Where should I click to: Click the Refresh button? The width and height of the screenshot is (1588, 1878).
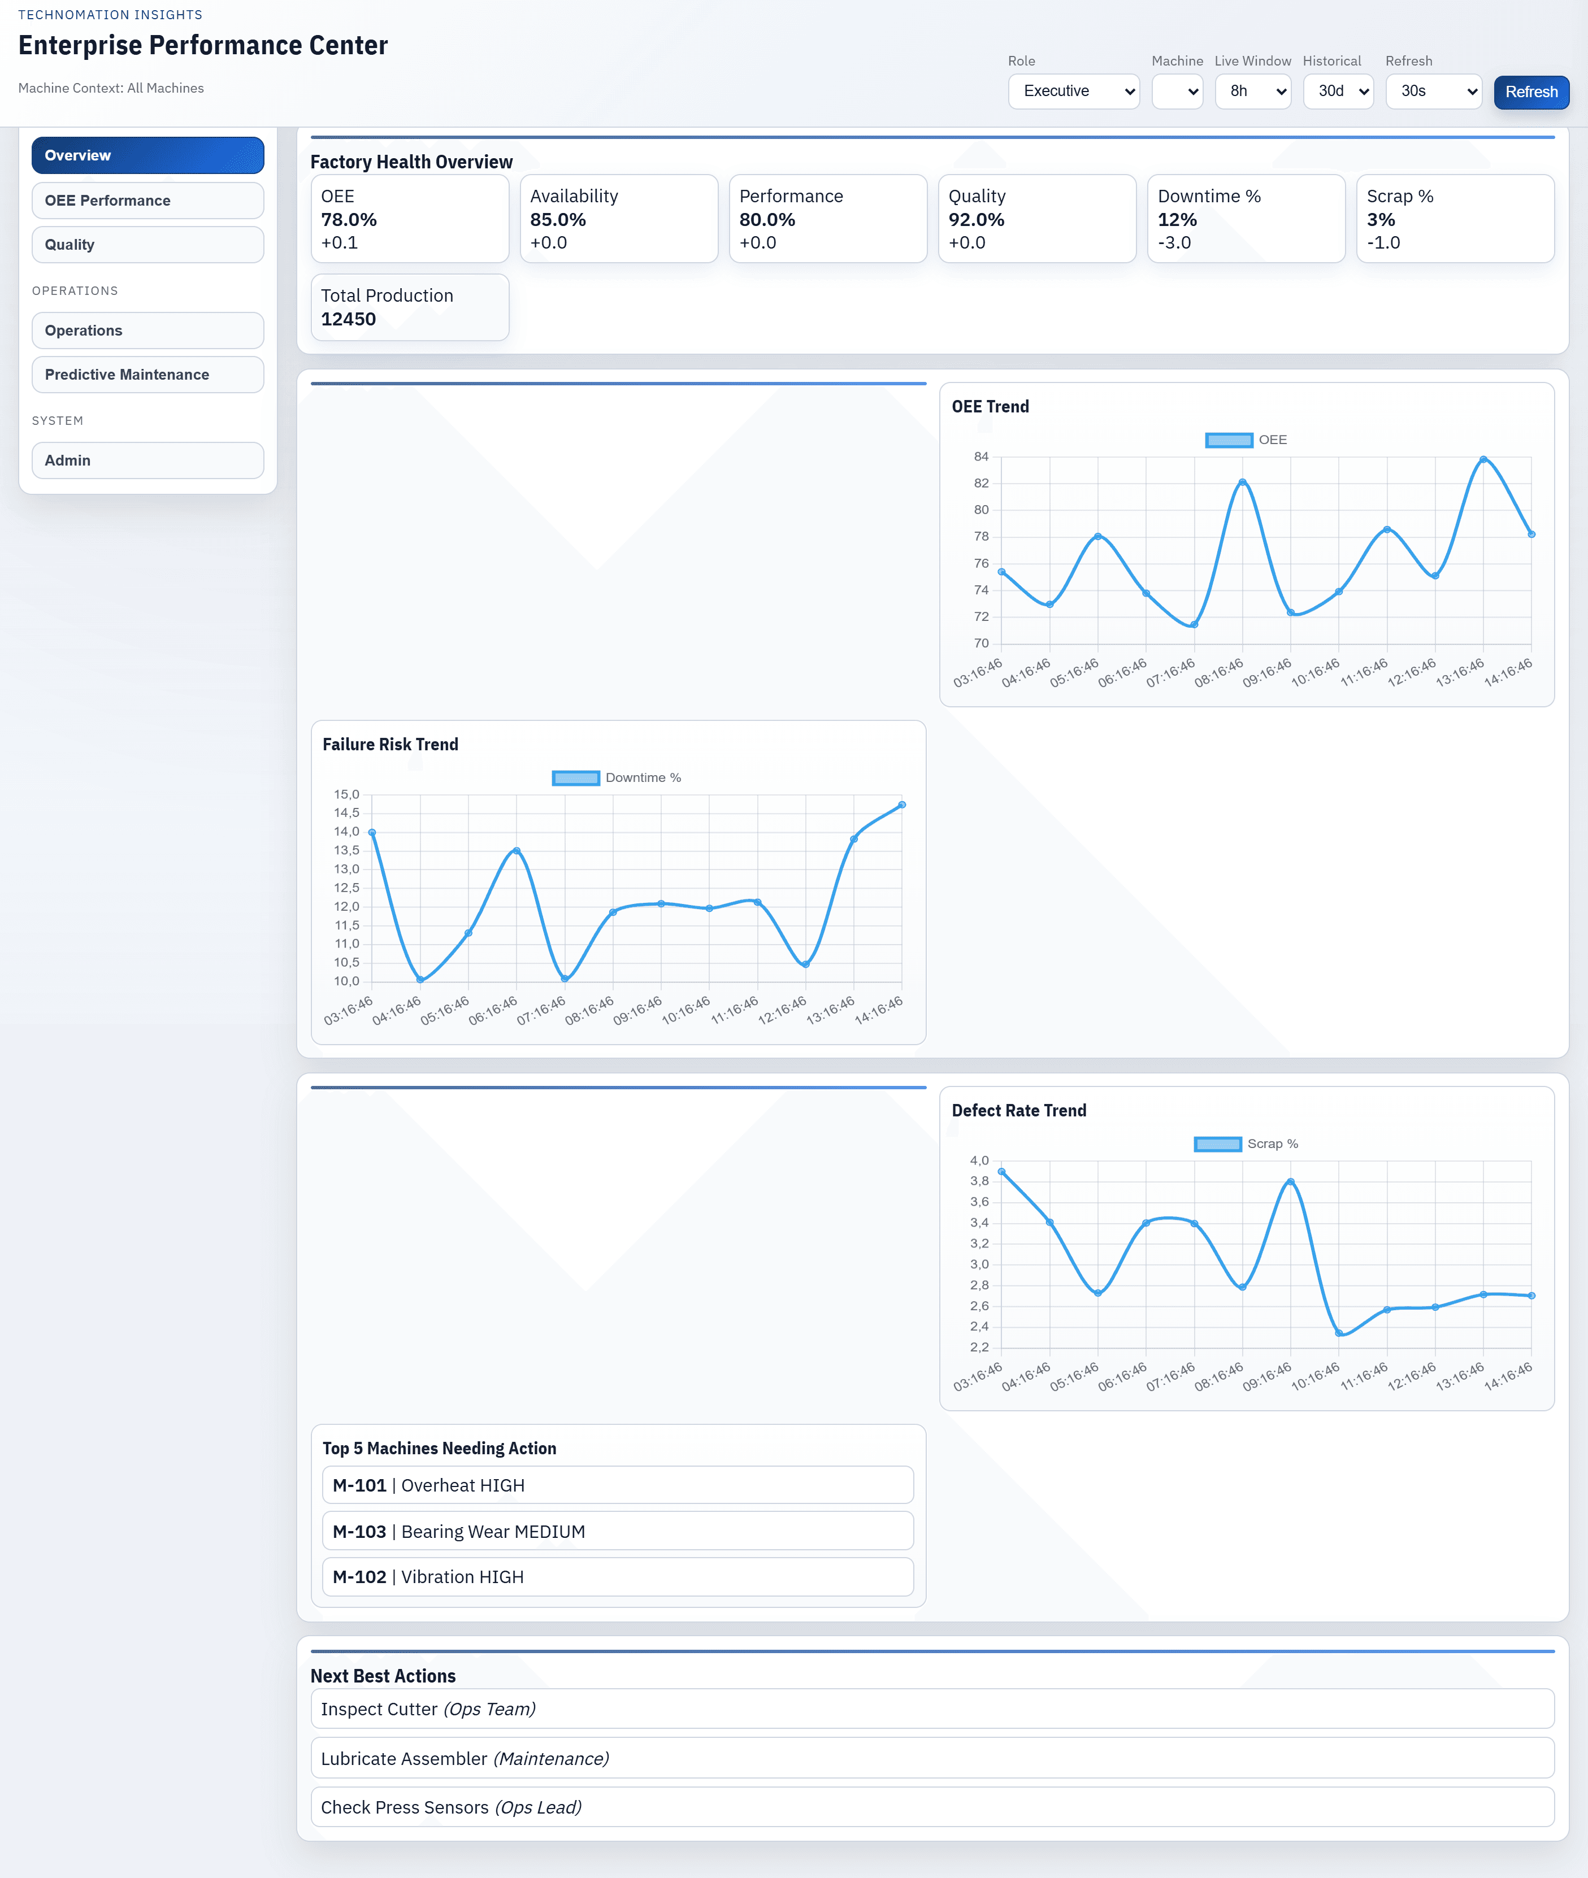[1530, 92]
